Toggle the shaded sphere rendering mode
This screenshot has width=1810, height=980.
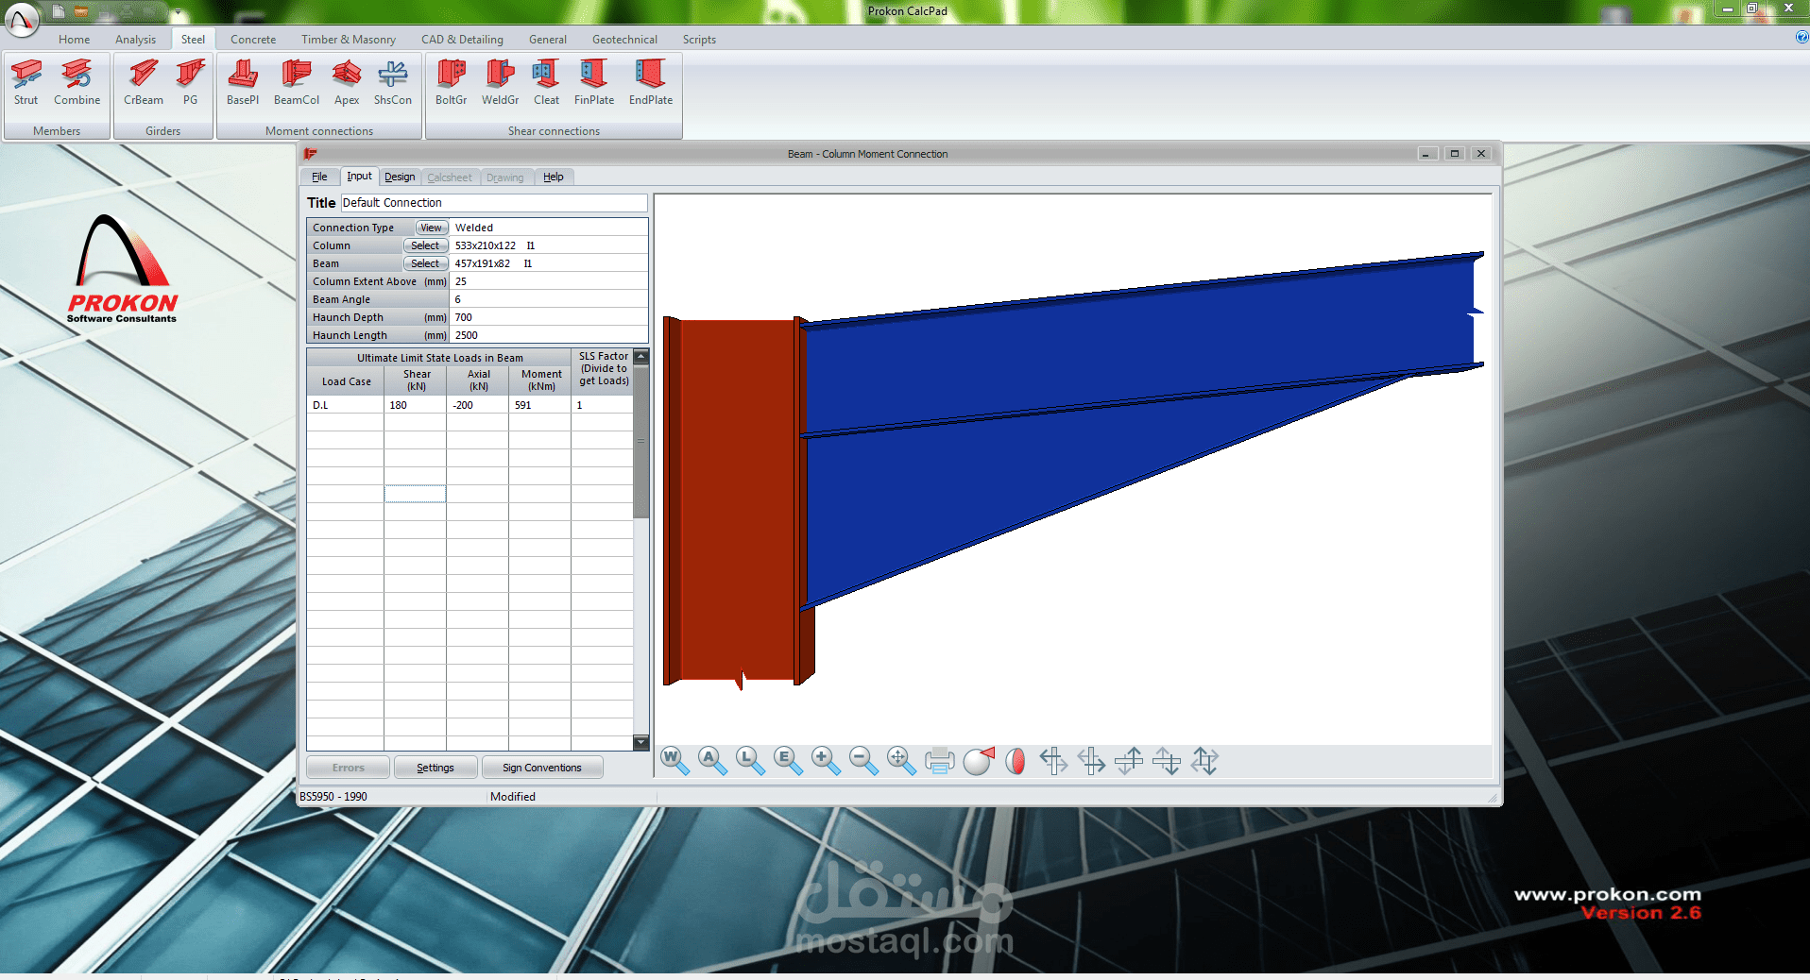click(x=978, y=761)
